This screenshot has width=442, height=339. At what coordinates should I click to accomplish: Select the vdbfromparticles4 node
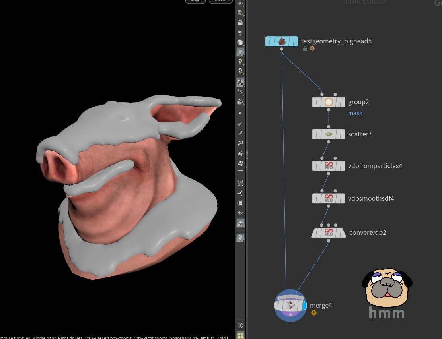[328, 166]
